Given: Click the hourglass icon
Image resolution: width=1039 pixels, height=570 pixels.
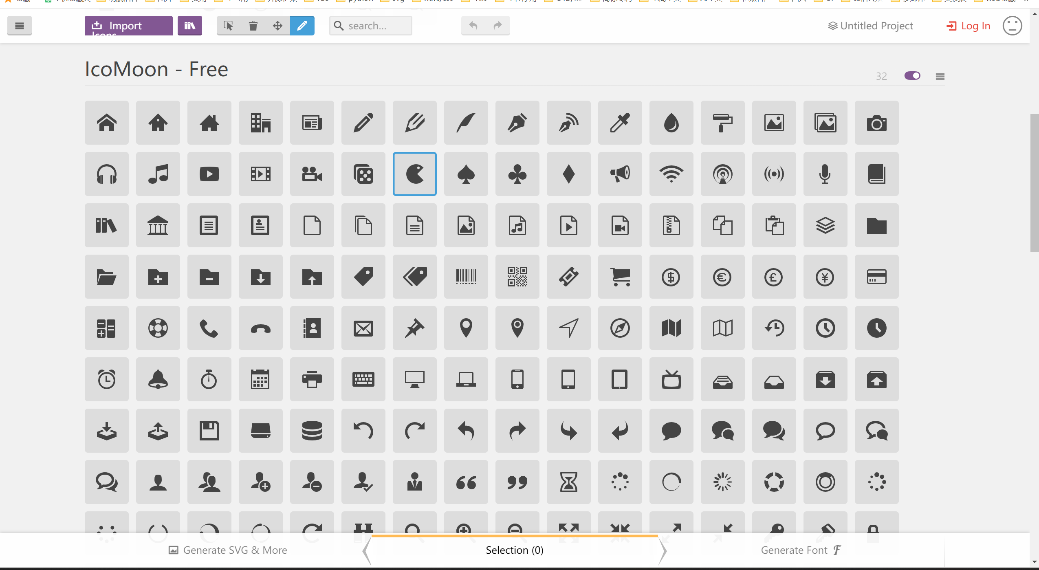Looking at the screenshot, I should pos(568,482).
